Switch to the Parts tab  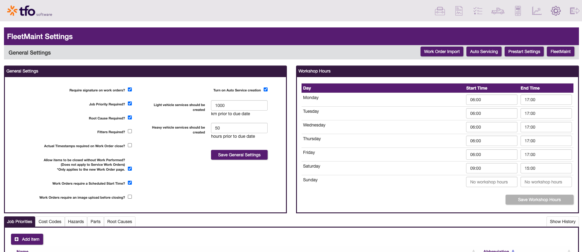95,222
